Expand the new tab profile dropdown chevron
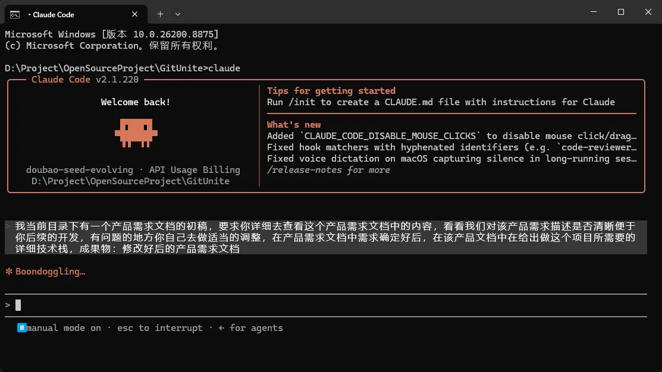This screenshot has width=662, height=372. 178,14
